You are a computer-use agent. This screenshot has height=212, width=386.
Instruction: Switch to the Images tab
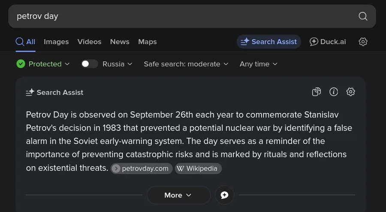pyautogui.click(x=56, y=42)
